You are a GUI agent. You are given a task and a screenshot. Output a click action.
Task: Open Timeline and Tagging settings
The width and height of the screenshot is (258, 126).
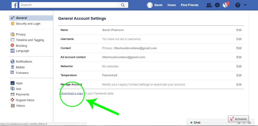(x=30, y=40)
